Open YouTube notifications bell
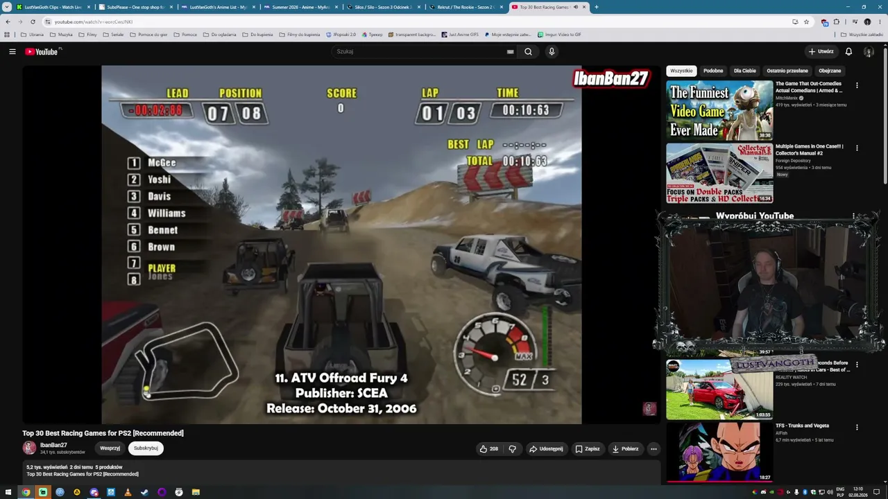Screen dimensions: 888x499 click(x=848, y=51)
